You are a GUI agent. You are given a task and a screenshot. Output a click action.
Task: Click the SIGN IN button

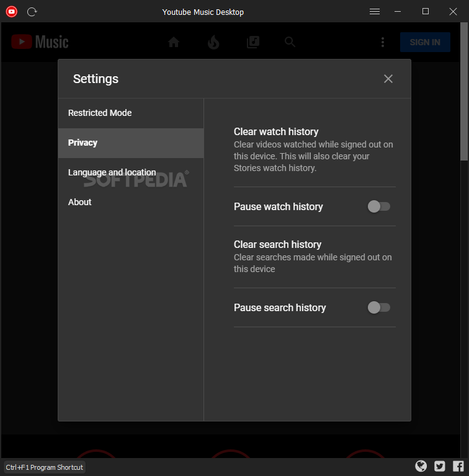425,42
